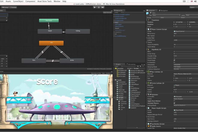The height and width of the screenshot is (132, 198).
Task: Click the Step frame button
Action: 103,7
